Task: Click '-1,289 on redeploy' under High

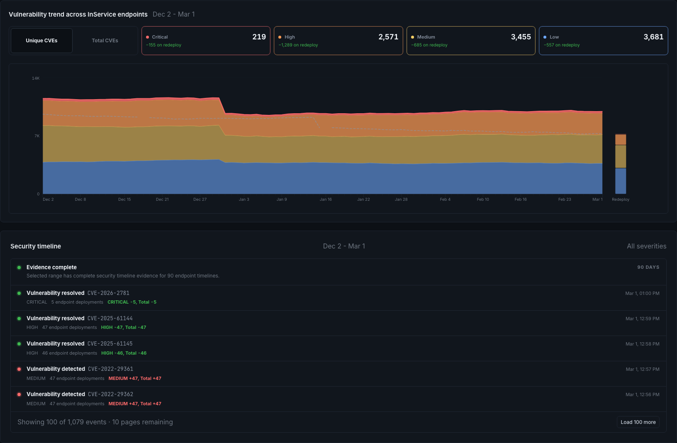Action: [298, 45]
